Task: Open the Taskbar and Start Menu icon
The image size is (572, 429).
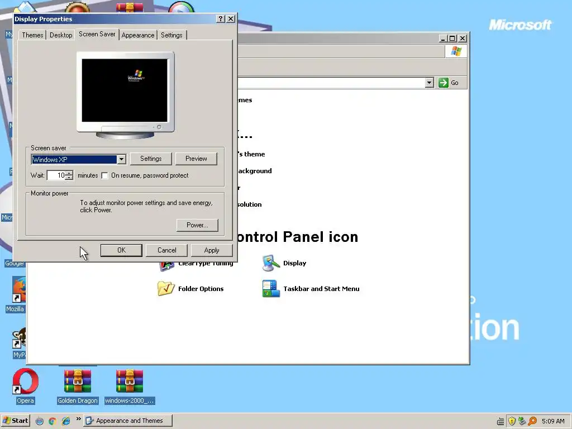Action: pyautogui.click(x=271, y=289)
